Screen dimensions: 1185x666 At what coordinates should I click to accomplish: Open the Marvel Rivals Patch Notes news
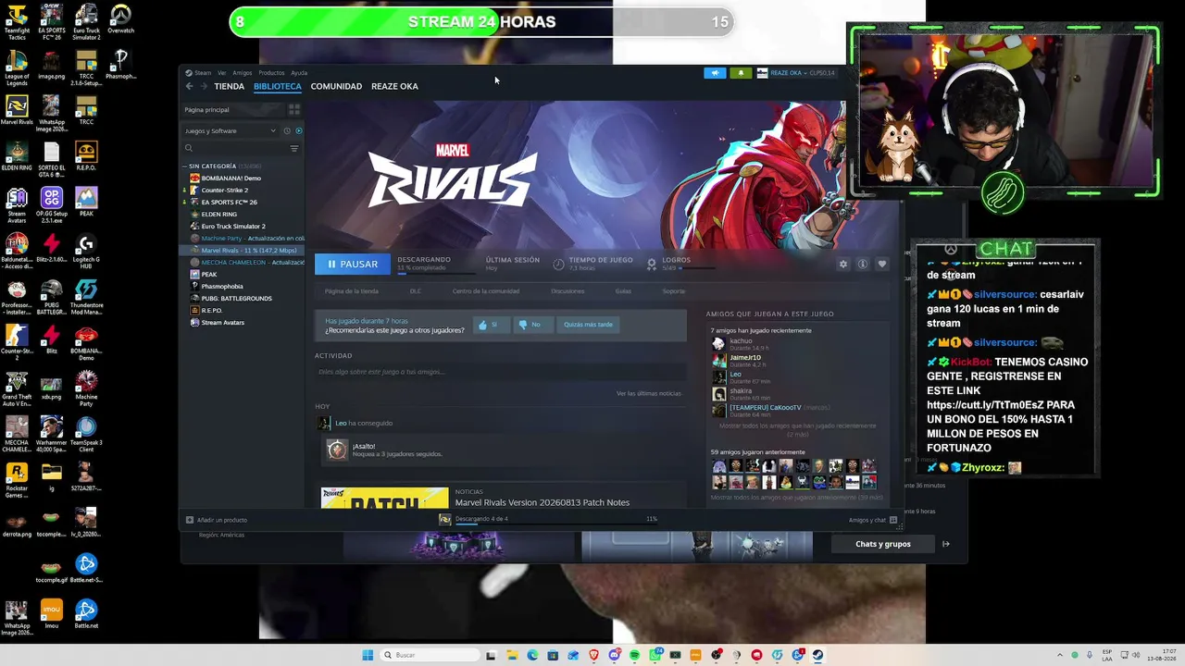tap(543, 502)
